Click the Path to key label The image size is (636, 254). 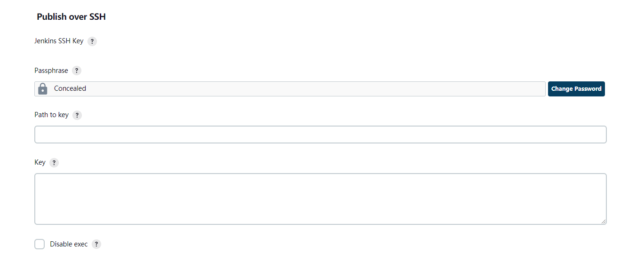[x=52, y=115]
